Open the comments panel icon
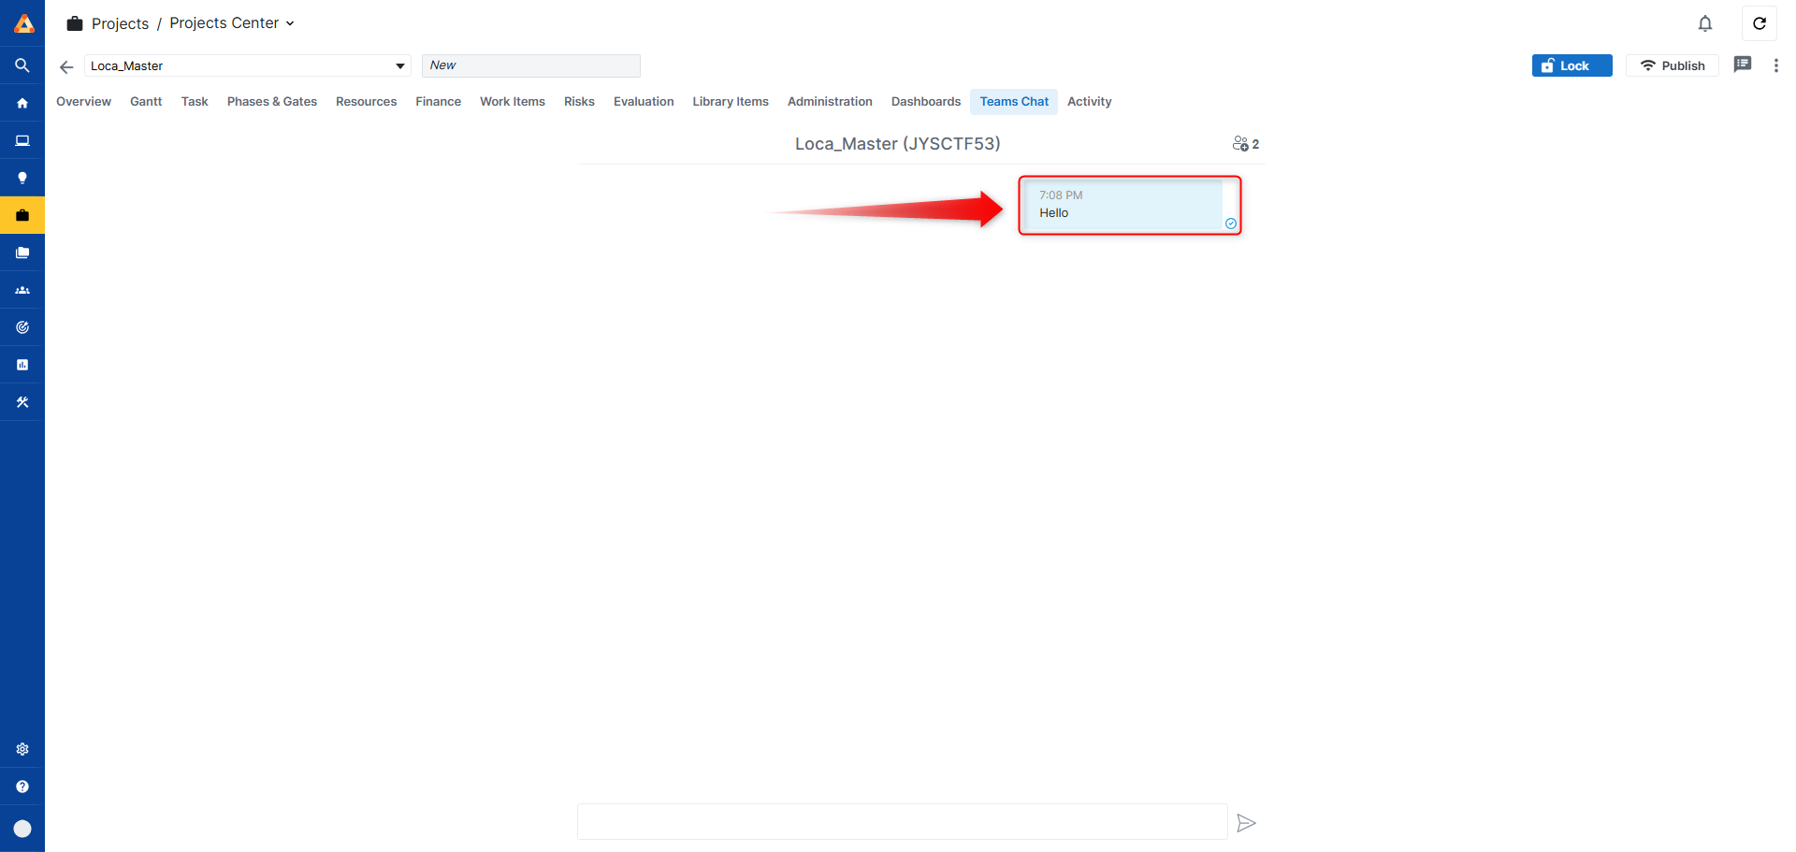1796x852 pixels. tap(1742, 65)
